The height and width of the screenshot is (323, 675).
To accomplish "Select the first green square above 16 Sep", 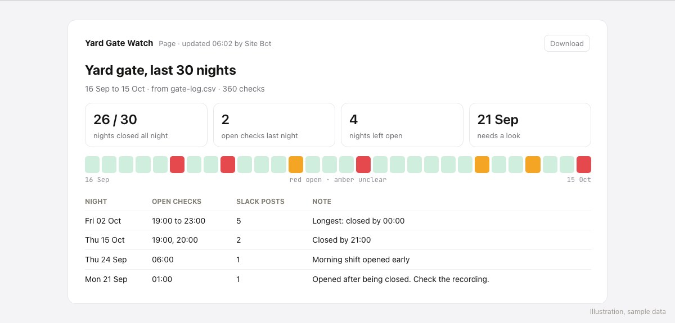I will [x=92, y=165].
